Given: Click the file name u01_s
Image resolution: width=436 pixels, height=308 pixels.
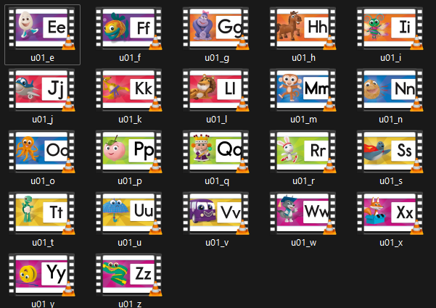Looking at the screenshot, I should [x=391, y=181].
